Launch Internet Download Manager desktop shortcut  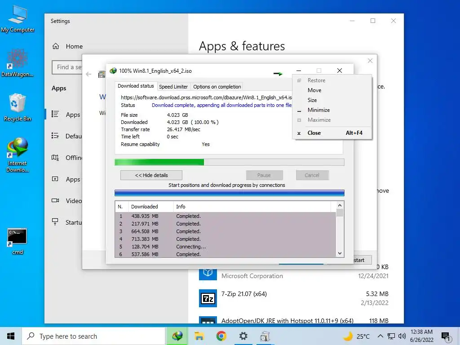point(18,155)
